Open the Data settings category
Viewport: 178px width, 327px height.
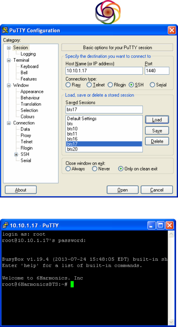pyautogui.click(x=25, y=129)
